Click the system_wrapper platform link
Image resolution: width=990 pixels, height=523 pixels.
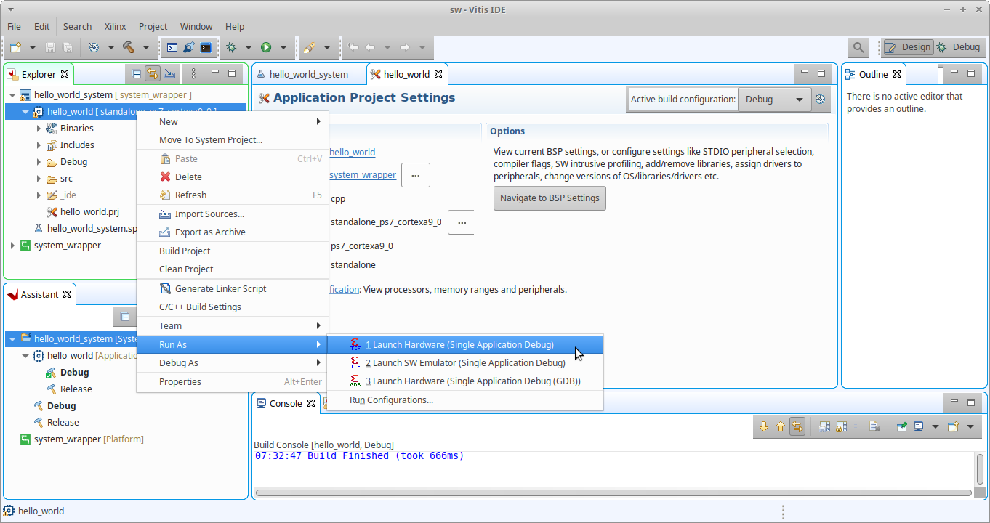click(363, 175)
